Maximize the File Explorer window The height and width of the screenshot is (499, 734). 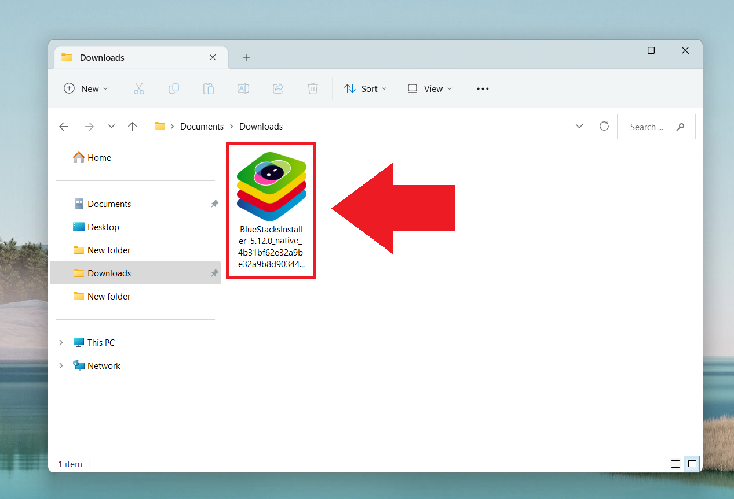pos(651,50)
